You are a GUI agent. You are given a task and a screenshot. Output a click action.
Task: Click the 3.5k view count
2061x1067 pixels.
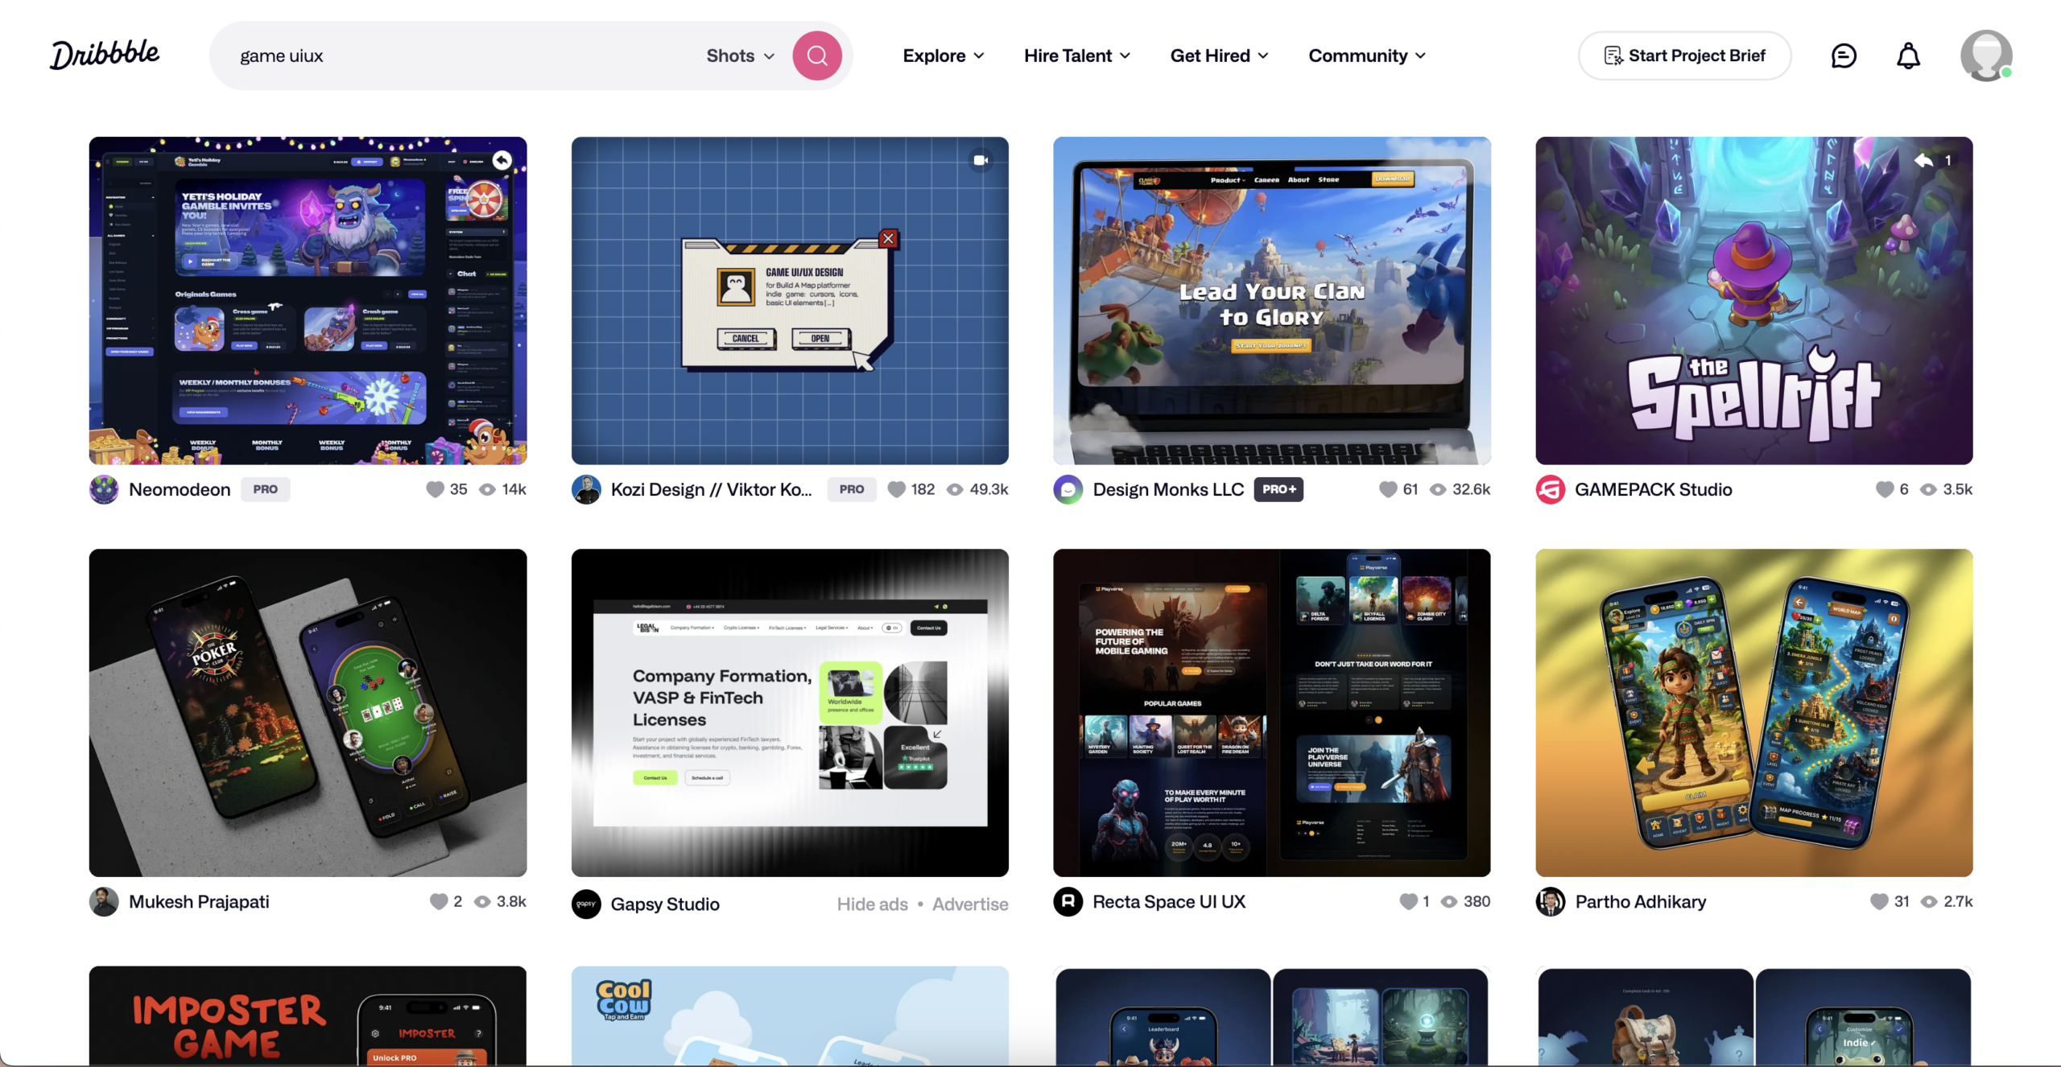1958,489
